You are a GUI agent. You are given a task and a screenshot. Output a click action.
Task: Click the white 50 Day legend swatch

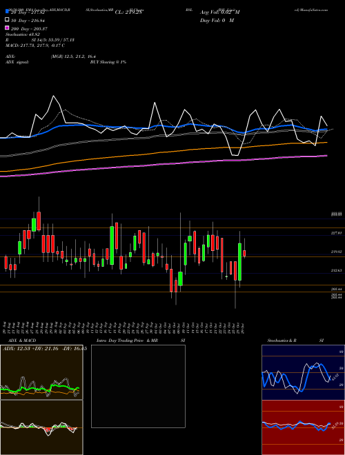[7, 20]
